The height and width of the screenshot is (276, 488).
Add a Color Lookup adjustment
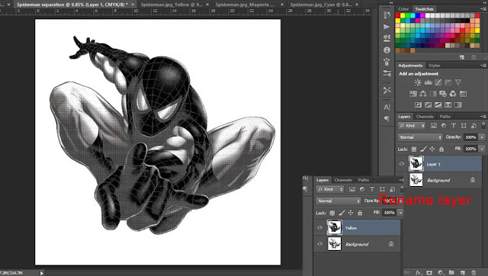coord(463,94)
